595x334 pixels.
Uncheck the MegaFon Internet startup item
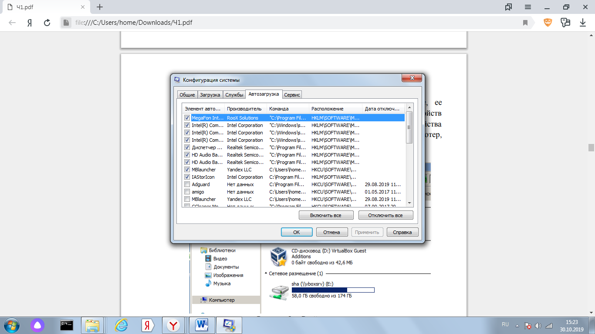coord(187,118)
